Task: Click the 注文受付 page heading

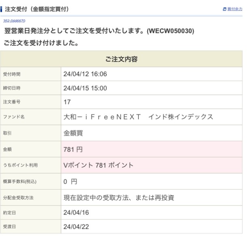Action: tap(37, 9)
